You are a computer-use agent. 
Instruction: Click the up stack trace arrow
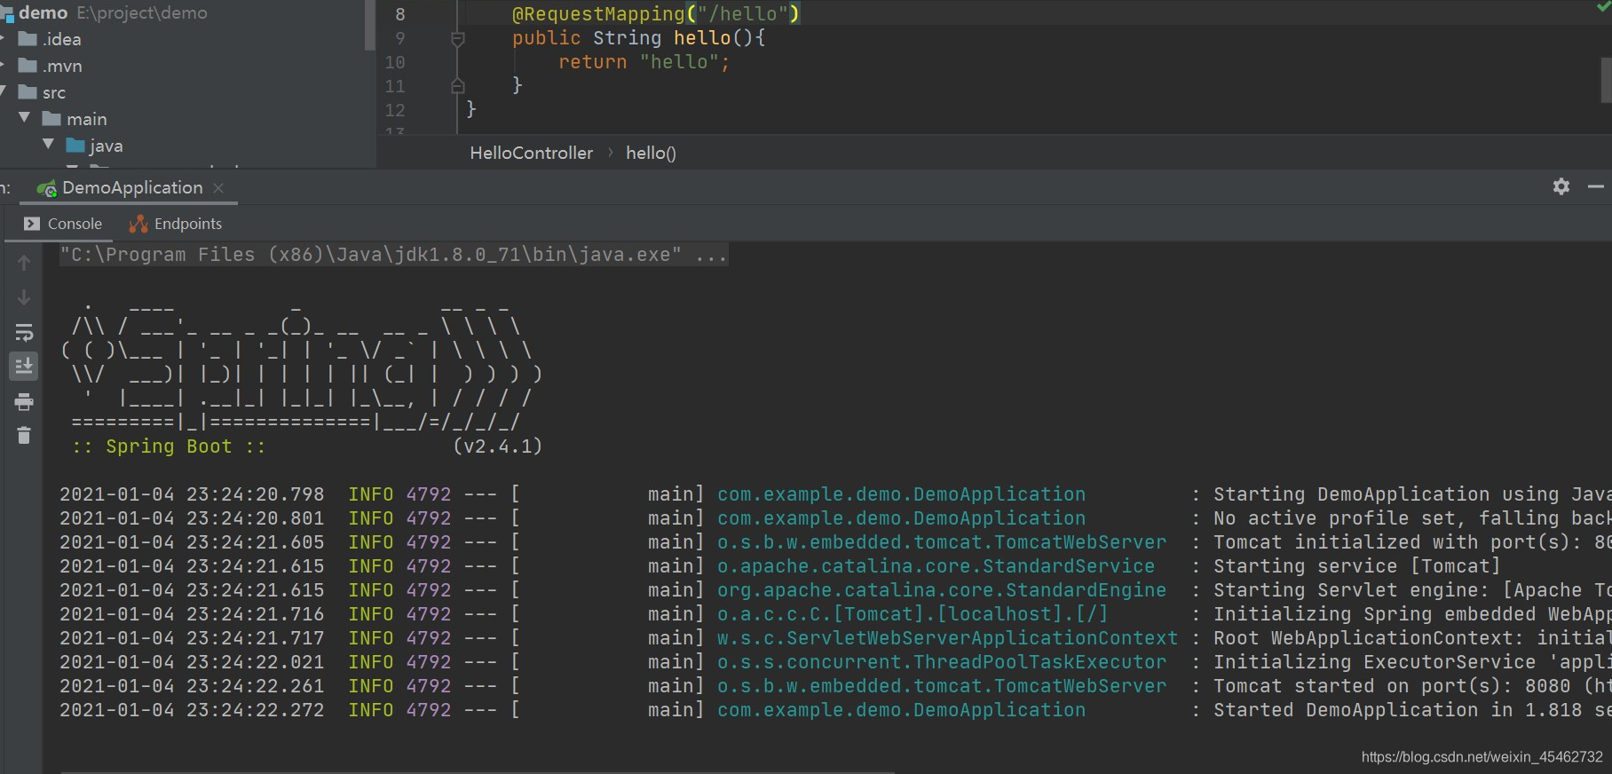pos(24,263)
